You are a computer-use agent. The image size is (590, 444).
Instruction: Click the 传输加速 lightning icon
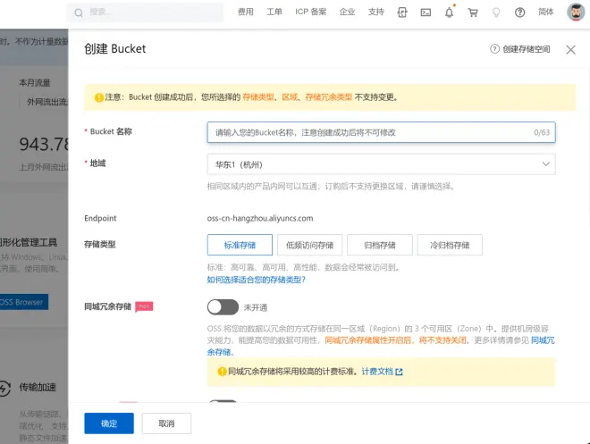[x=4, y=388]
